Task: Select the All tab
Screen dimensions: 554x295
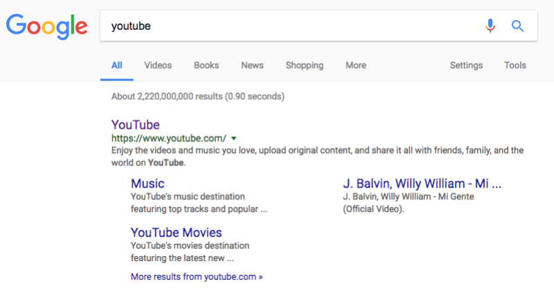Action: pyautogui.click(x=116, y=65)
